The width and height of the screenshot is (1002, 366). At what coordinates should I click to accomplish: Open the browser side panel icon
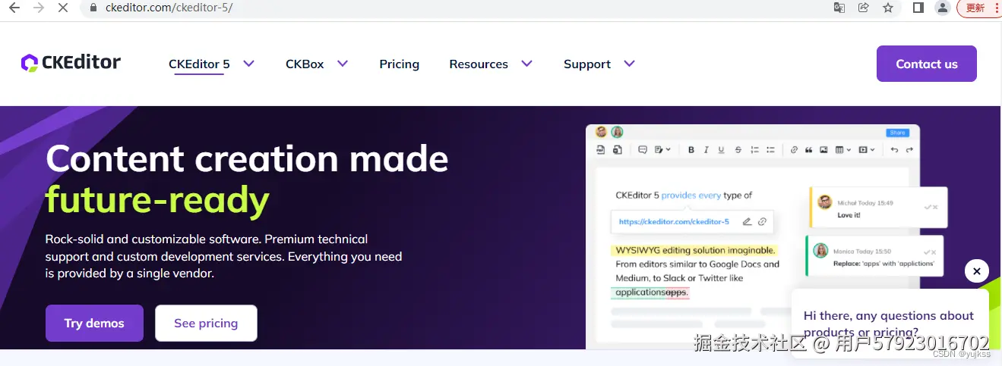click(x=918, y=8)
